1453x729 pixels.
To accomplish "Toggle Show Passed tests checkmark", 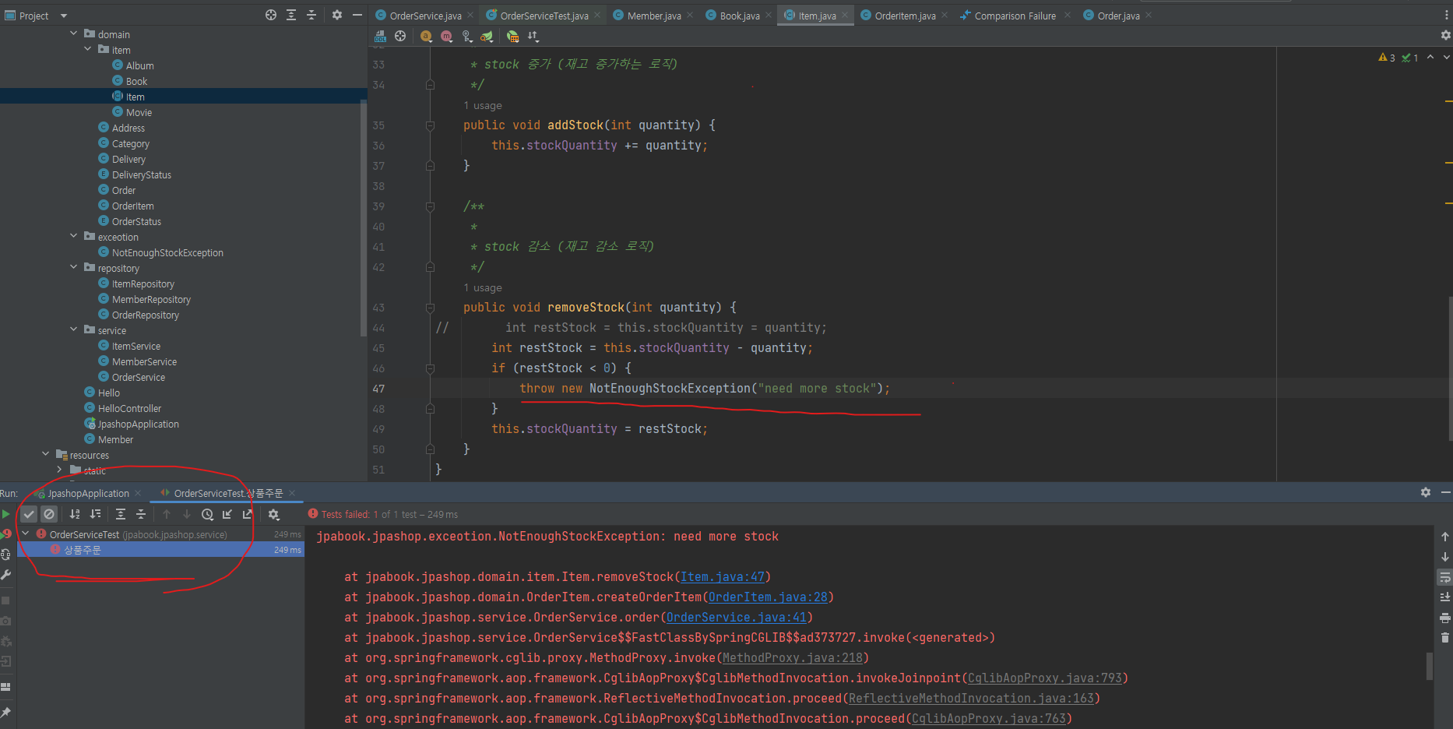I will tap(29, 514).
